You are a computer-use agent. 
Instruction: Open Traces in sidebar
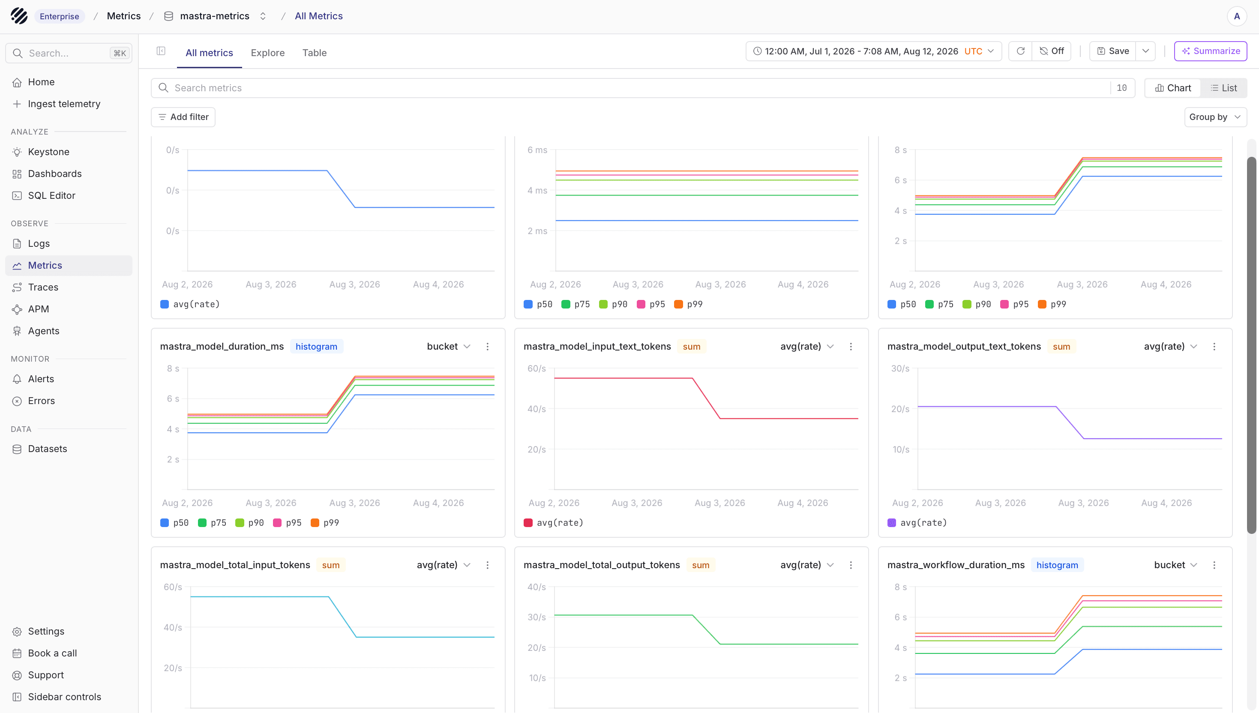[69, 287]
